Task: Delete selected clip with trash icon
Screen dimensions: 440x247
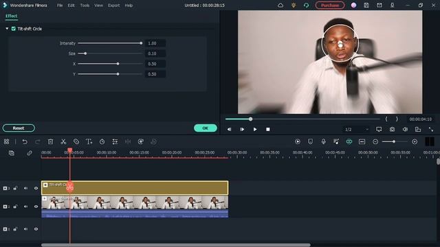Action: click(x=50, y=142)
